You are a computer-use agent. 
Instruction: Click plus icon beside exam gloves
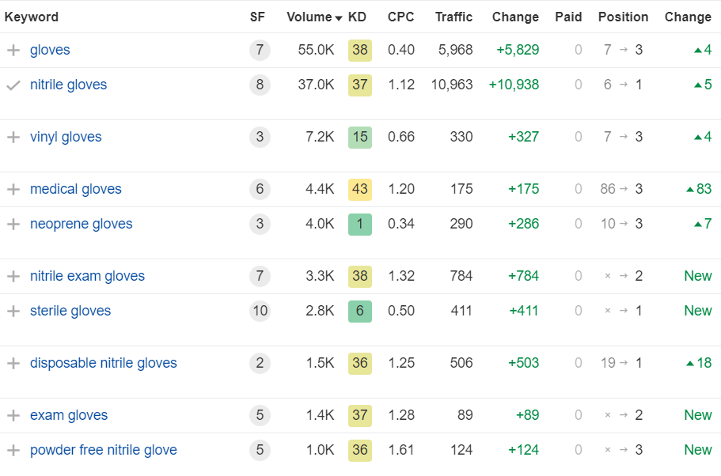coord(13,416)
